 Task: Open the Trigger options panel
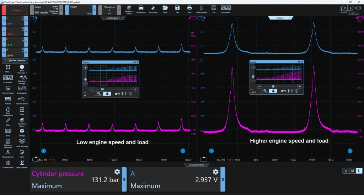[81, 10]
